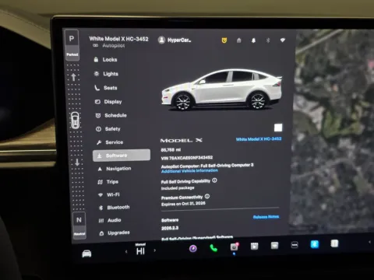Click the software version number under Software

coord(170,228)
